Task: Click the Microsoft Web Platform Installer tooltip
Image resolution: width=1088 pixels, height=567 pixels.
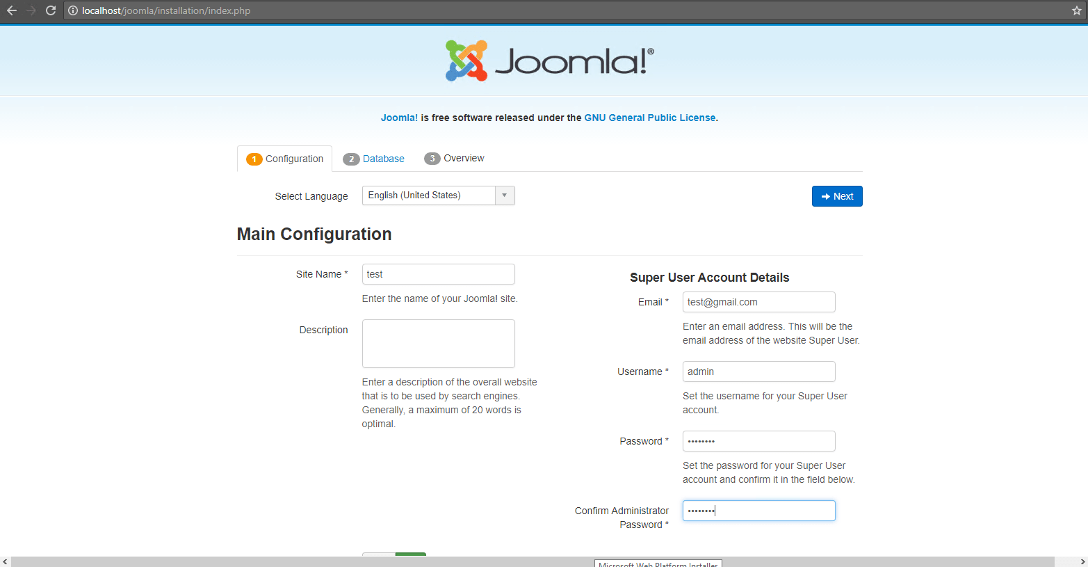Action: click(658, 564)
